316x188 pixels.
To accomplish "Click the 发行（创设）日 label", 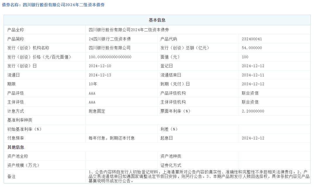I will [22, 66].
